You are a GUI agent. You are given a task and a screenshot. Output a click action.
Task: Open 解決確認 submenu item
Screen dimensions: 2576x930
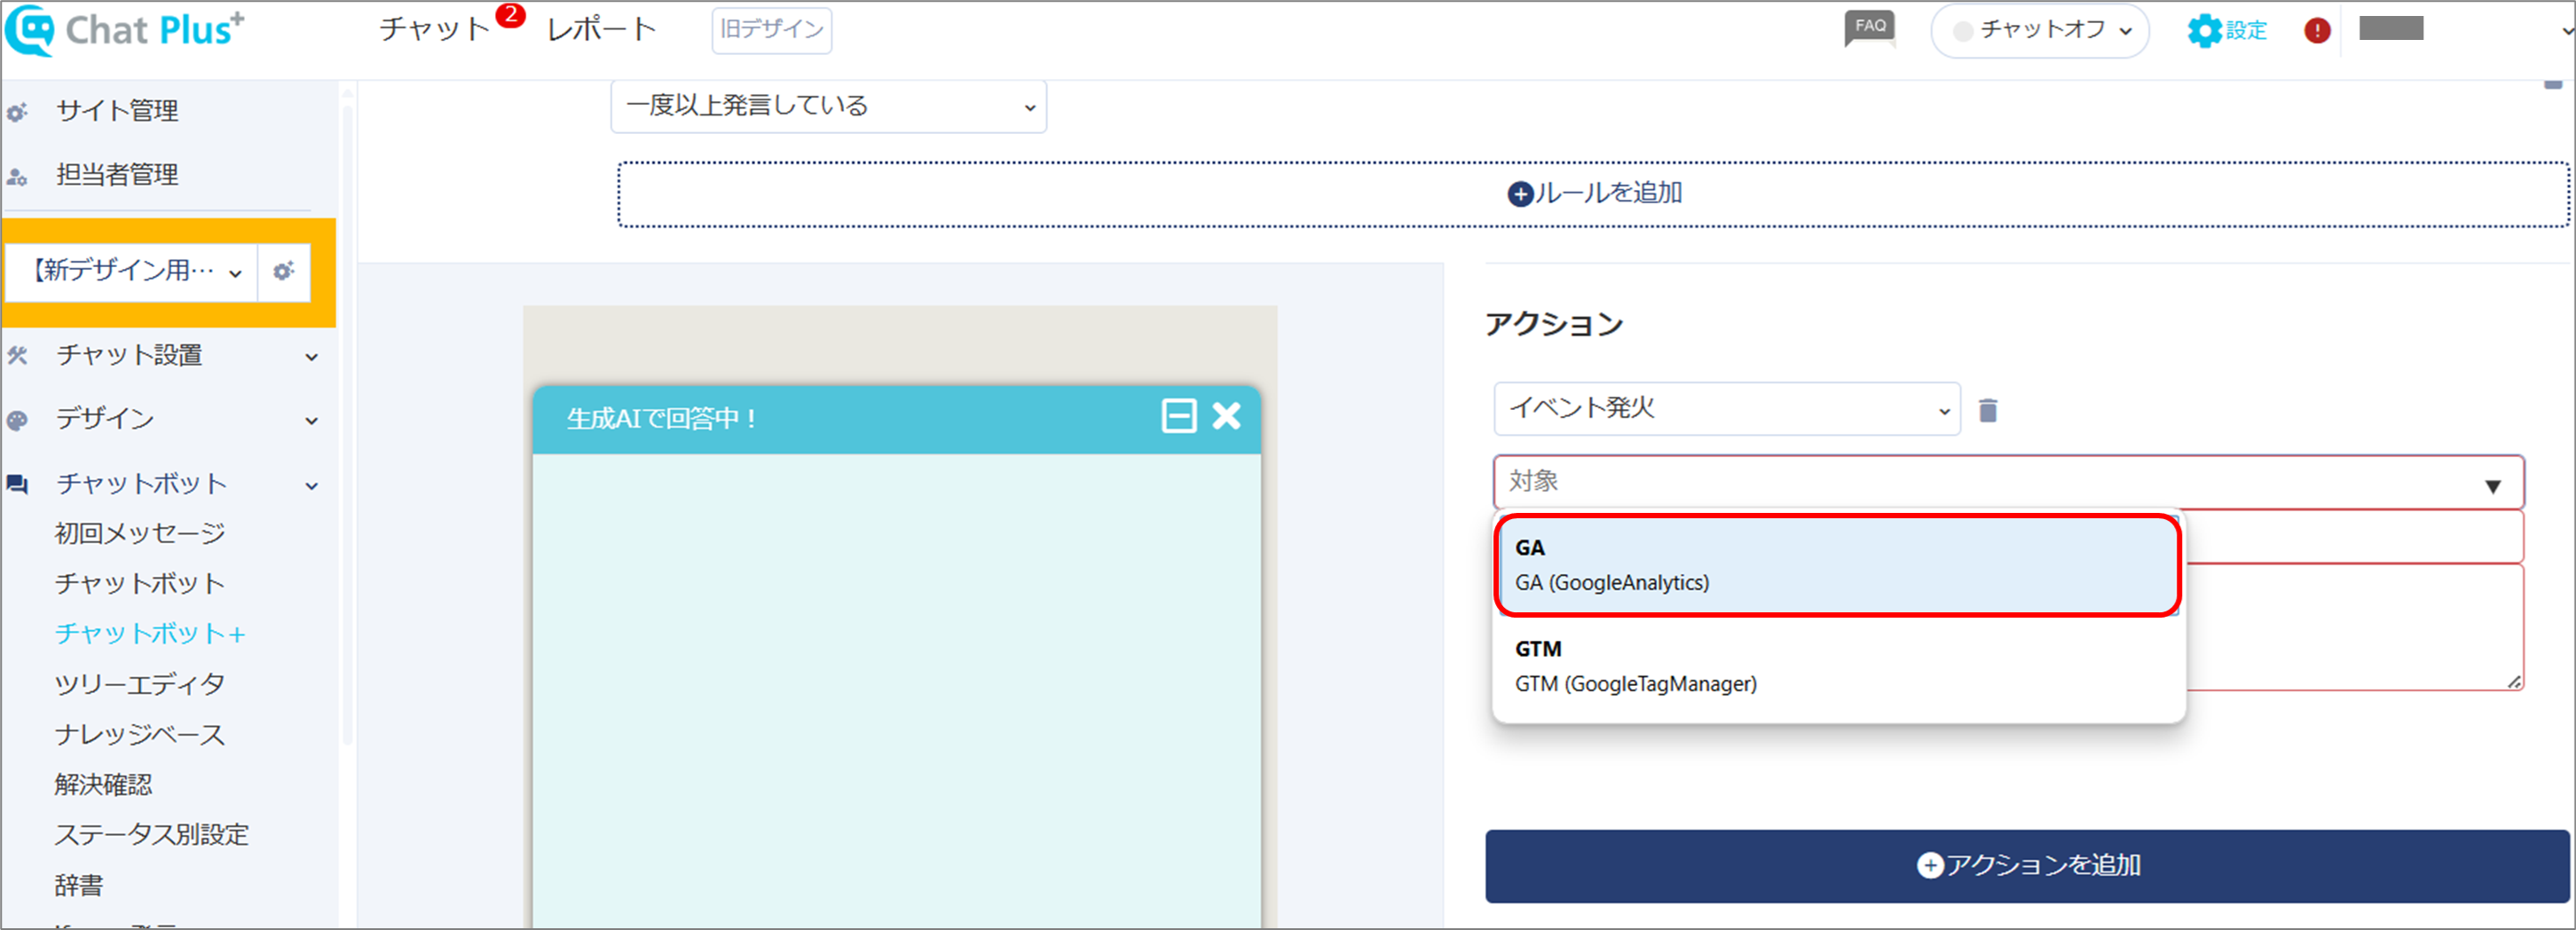(103, 784)
